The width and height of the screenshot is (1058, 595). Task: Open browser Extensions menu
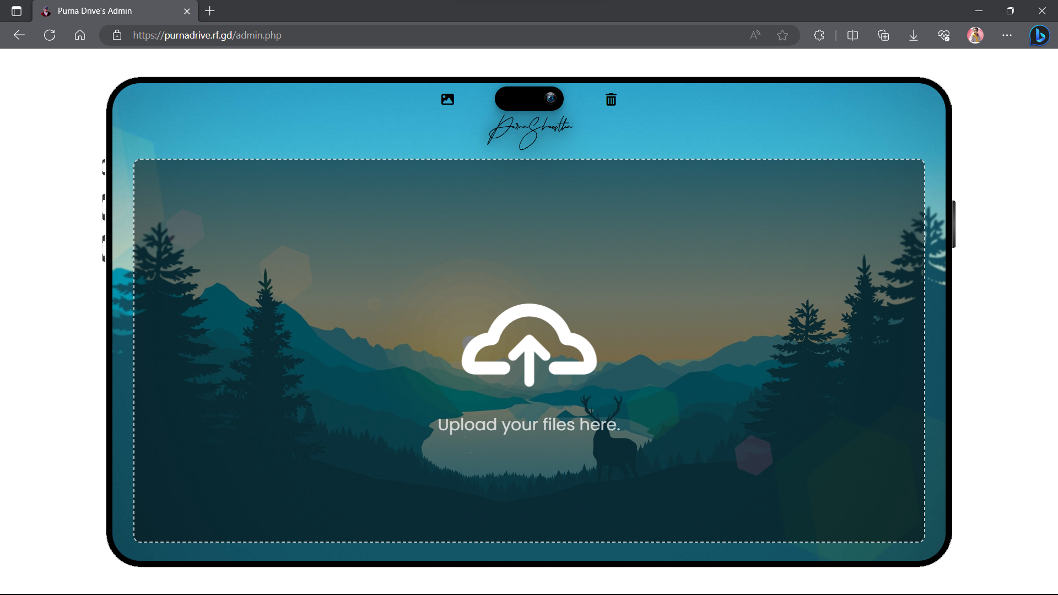(x=819, y=35)
